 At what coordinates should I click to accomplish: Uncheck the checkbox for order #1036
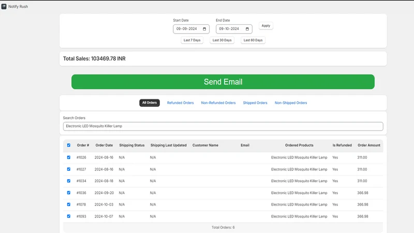pos(69,193)
